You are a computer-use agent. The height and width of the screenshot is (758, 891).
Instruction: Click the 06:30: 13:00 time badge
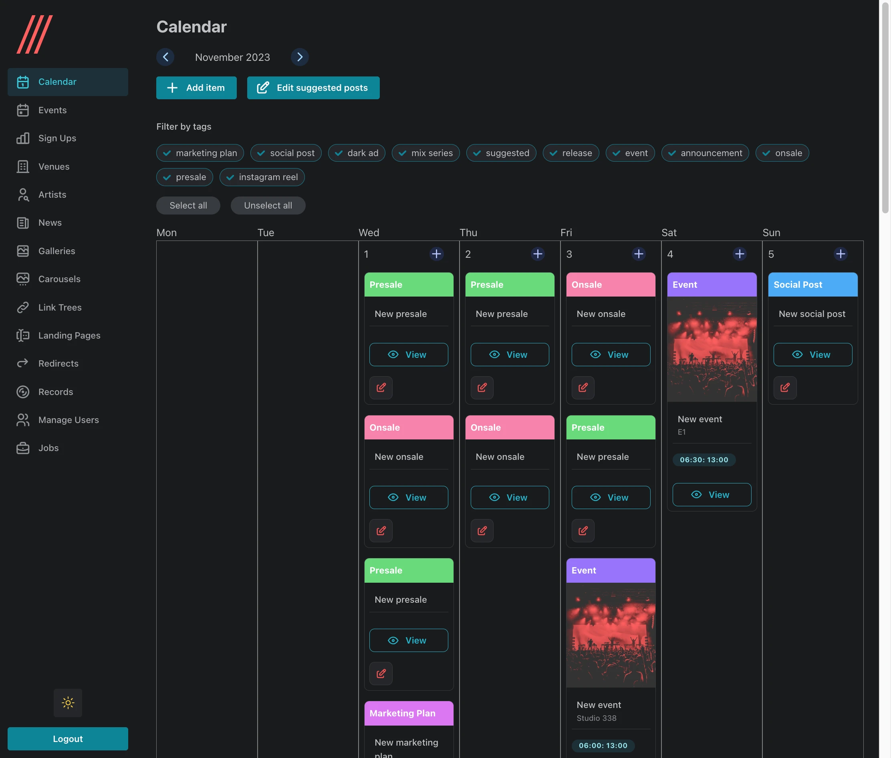click(704, 459)
